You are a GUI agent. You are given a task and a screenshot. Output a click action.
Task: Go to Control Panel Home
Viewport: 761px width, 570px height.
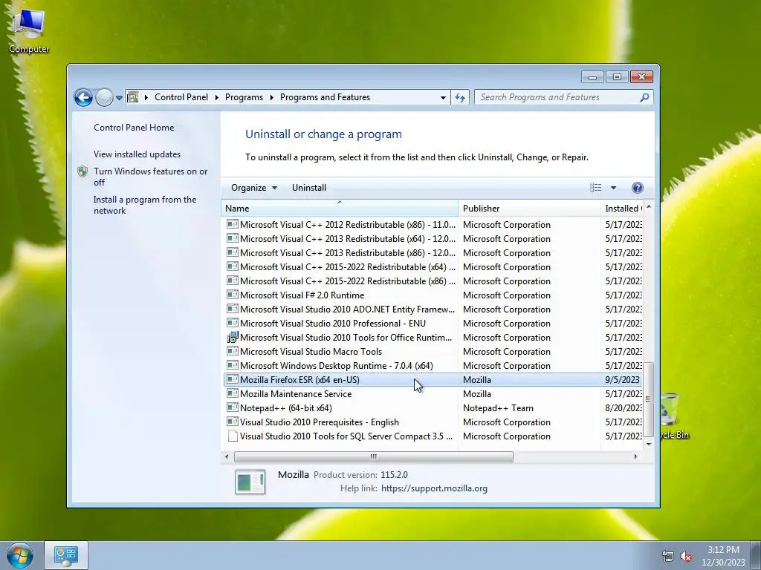pos(134,128)
